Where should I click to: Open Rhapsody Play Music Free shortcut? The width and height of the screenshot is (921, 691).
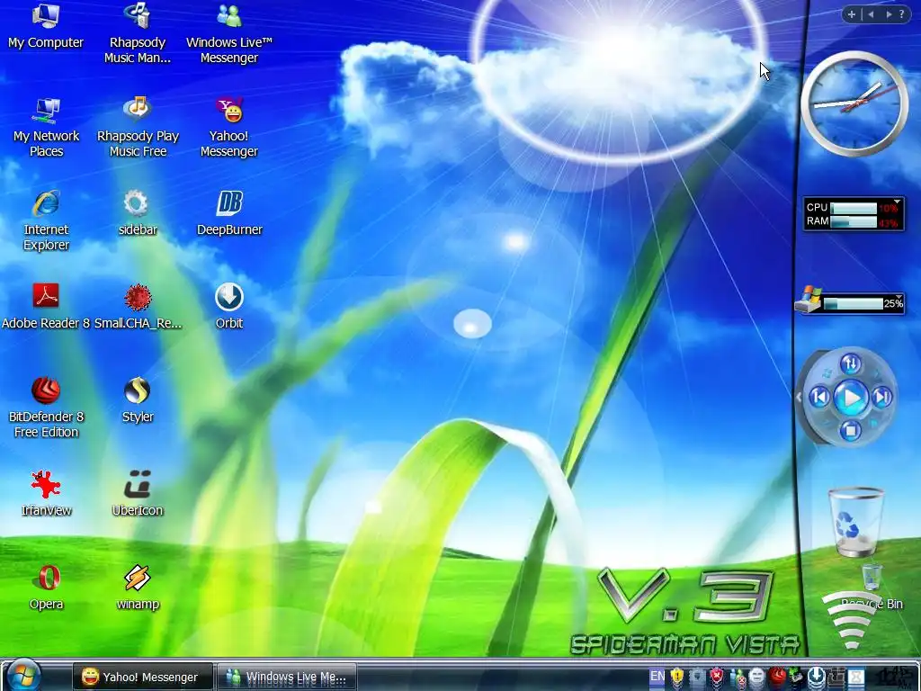138,127
